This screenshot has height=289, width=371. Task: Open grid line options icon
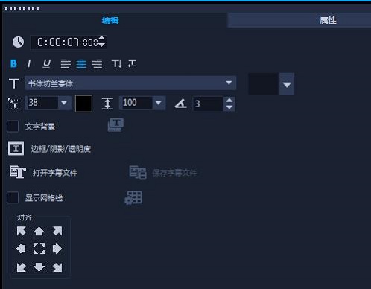point(133,198)
